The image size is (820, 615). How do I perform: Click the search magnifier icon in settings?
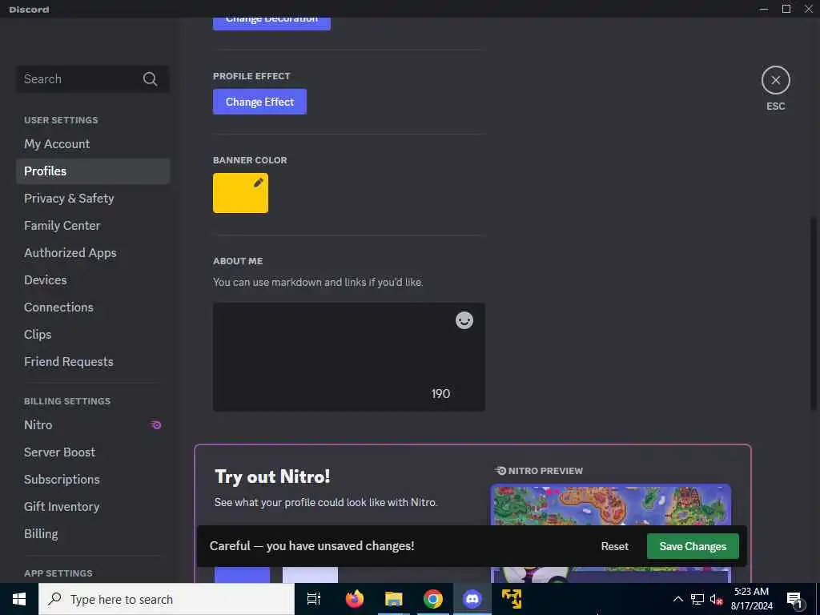(150, 79)
